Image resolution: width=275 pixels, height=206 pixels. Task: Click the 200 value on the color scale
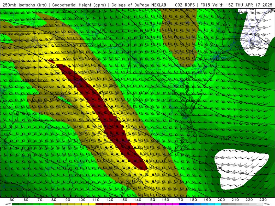221,200
